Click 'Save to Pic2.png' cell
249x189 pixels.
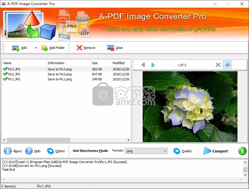click(x=60, y=74)
